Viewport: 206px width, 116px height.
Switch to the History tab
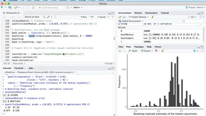[x=138, y=13]
